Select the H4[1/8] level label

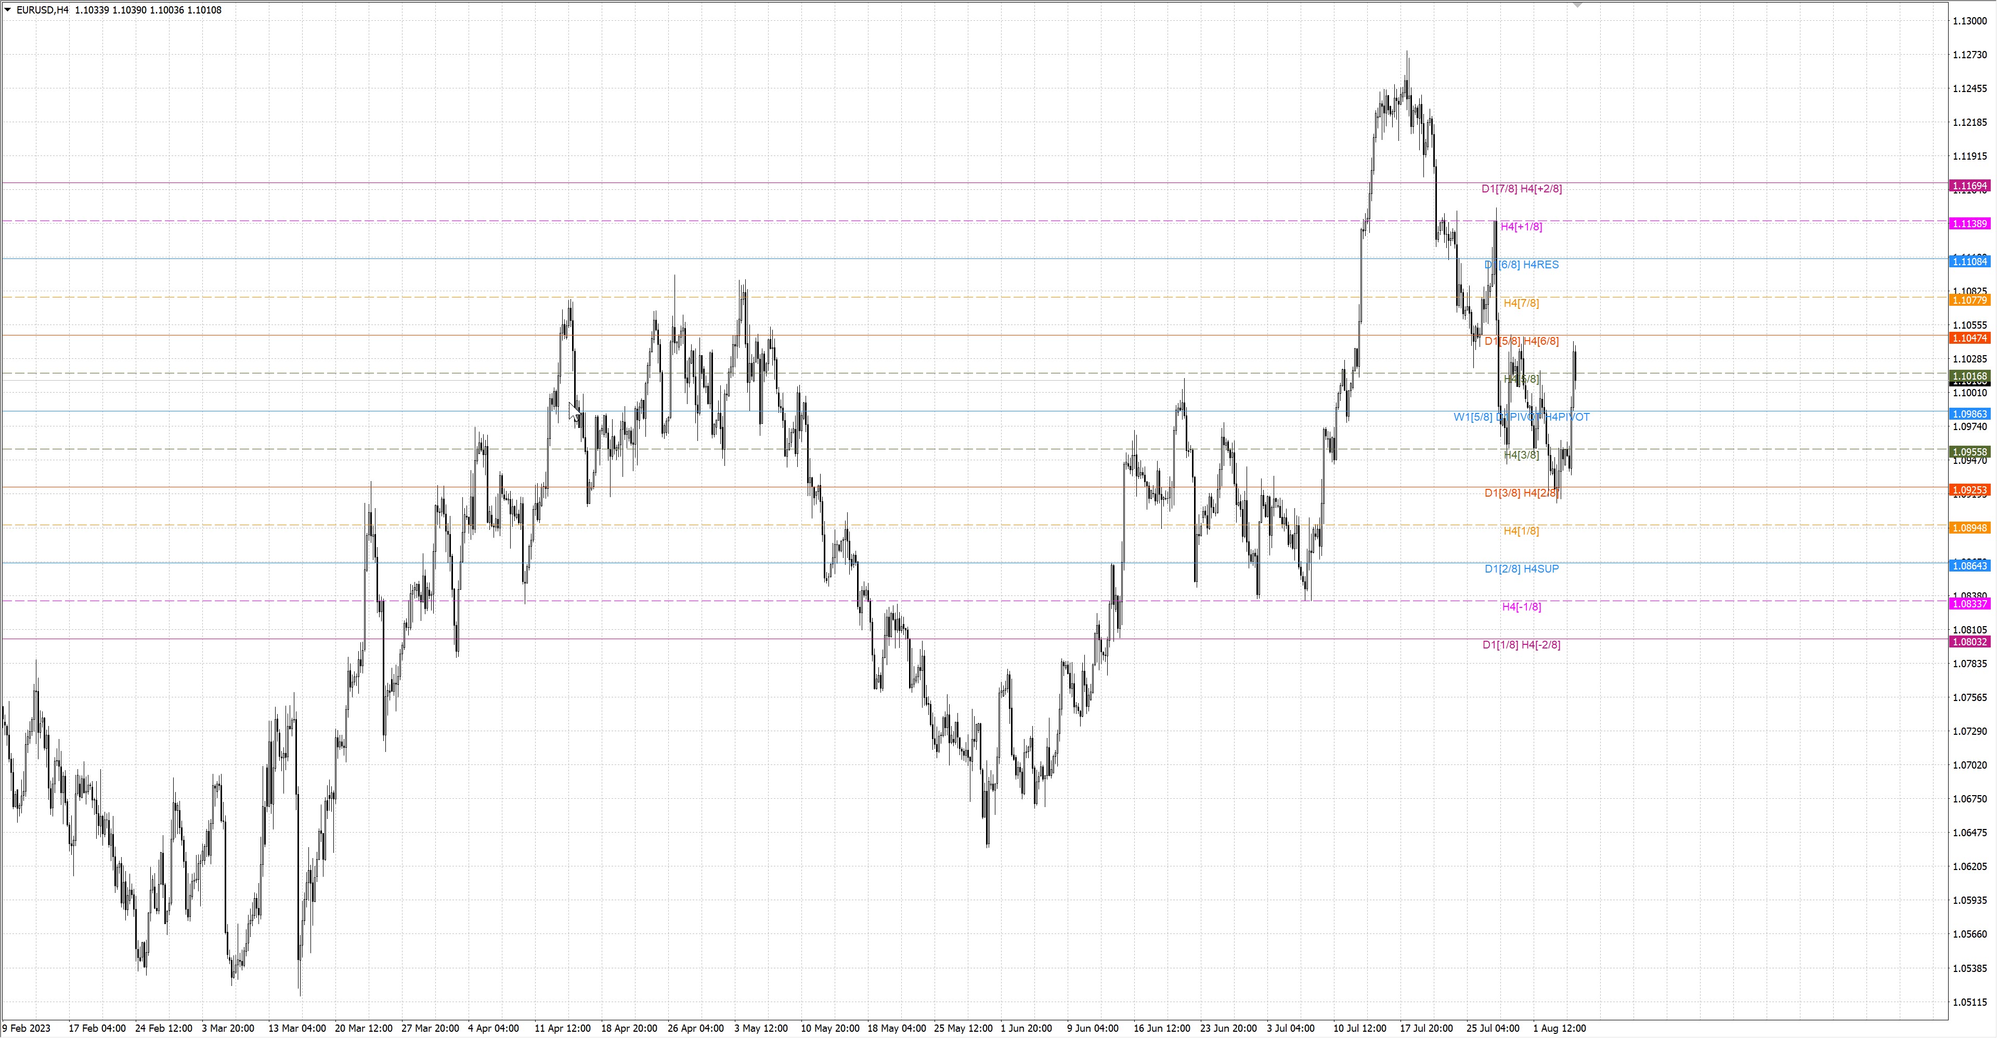(x=1521, y=531)
